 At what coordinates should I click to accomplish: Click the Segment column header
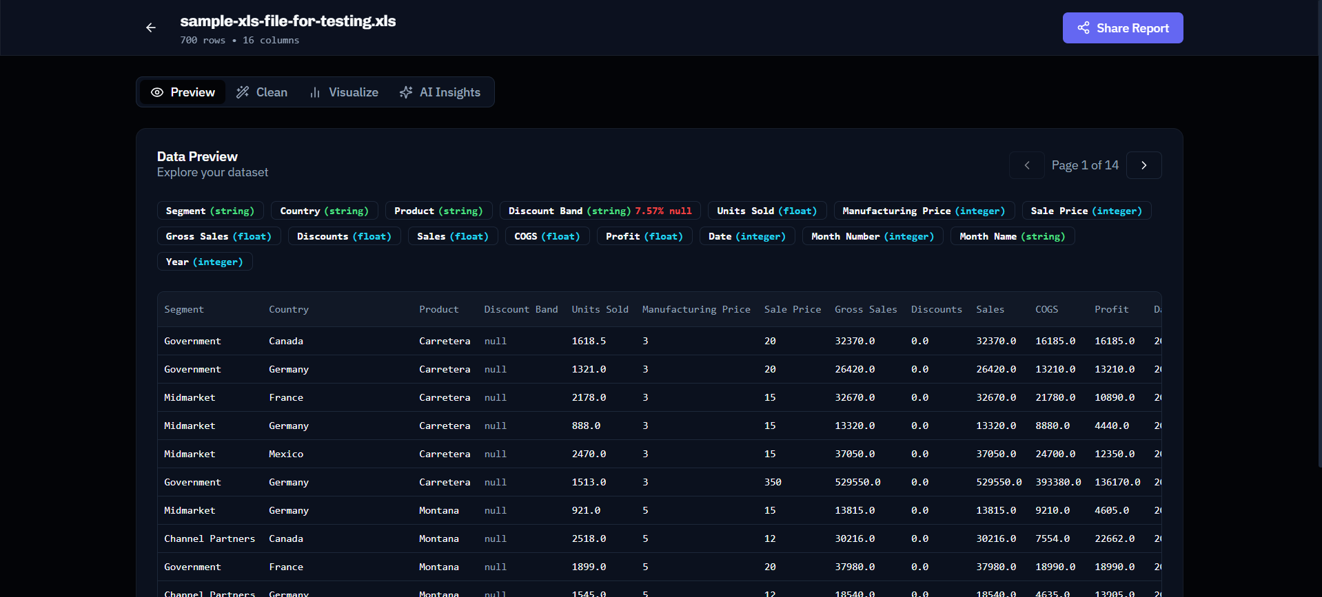(x=184, y=309)
